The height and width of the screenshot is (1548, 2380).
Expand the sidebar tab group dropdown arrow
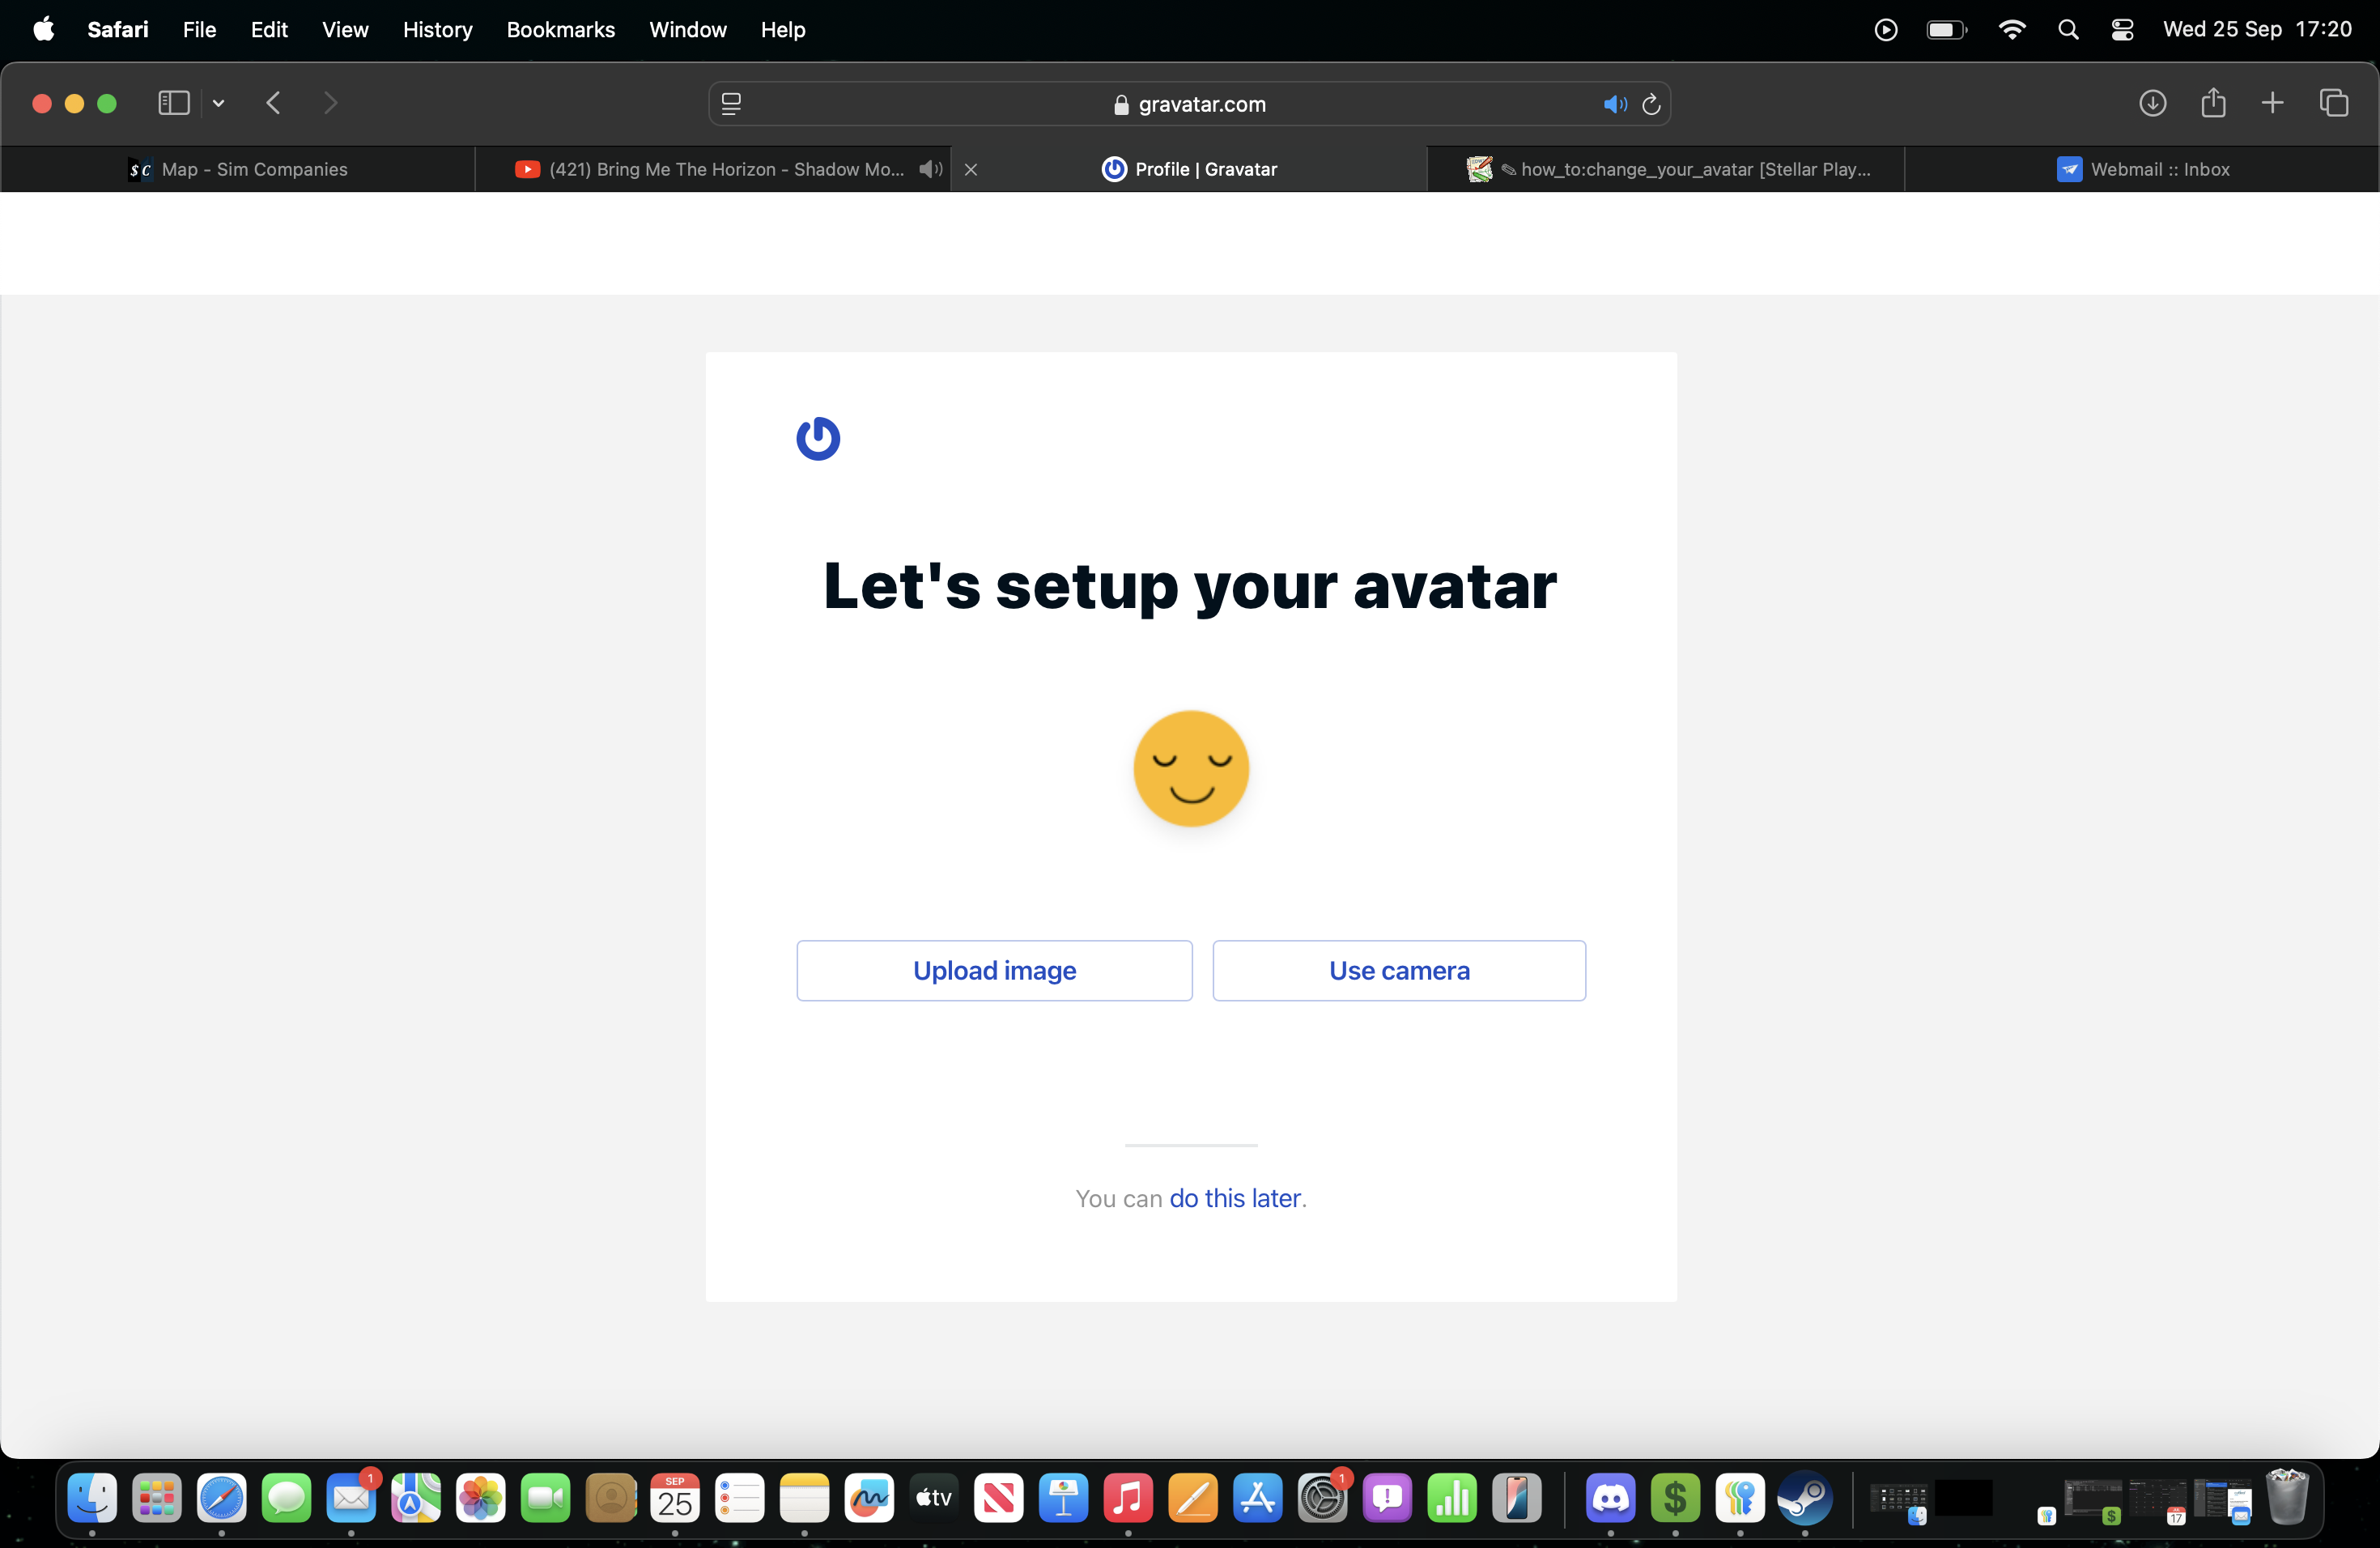tap(218, 103)
